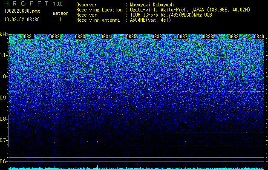The height and width of the screenshot is (170, 268).
Task: Click the 0639 time marker label
Action: coord(233,37)
